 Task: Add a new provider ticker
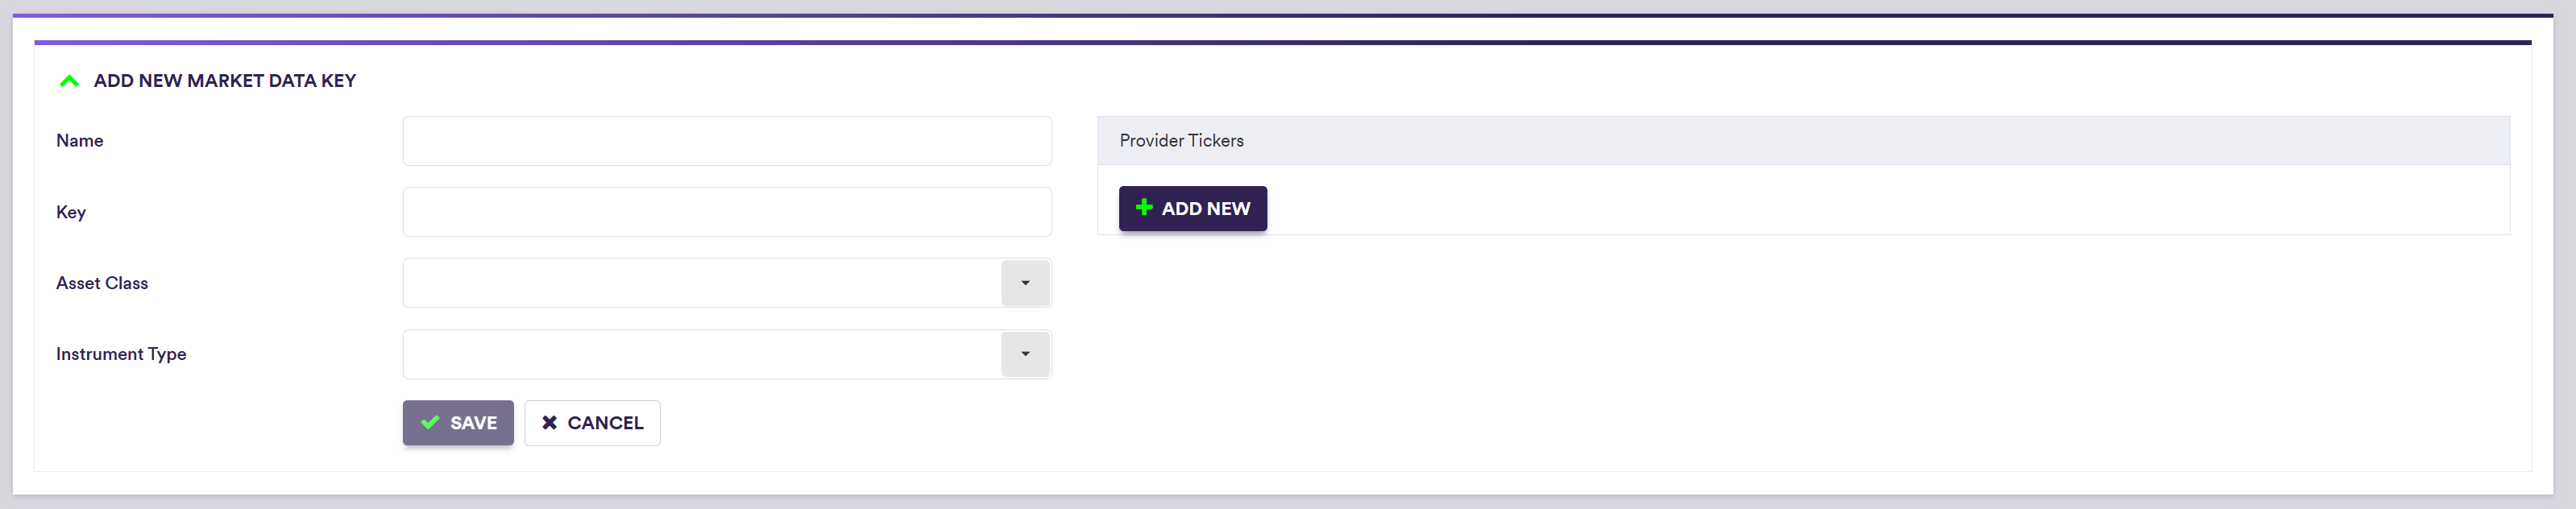pyautogui.click(x=1192, y=209)
